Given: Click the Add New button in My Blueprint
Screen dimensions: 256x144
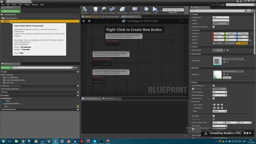Looking at the screenshot, I should click(6, 68).
